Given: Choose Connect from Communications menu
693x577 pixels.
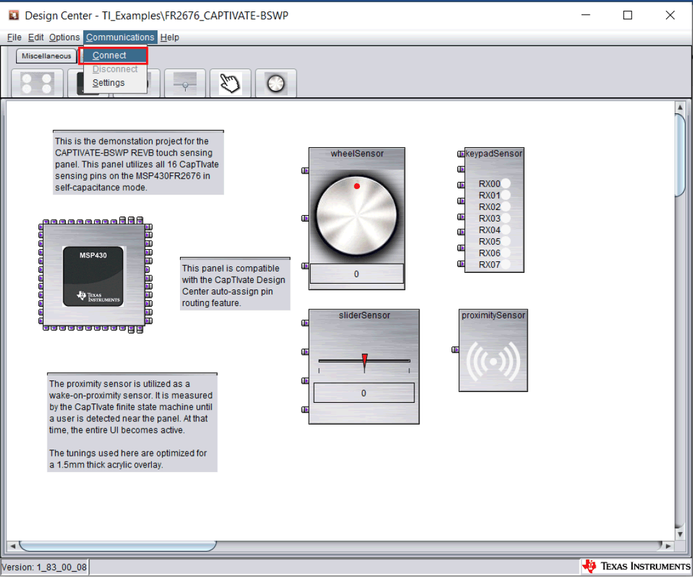Looking at the screenshot, I should pos(110,56).
